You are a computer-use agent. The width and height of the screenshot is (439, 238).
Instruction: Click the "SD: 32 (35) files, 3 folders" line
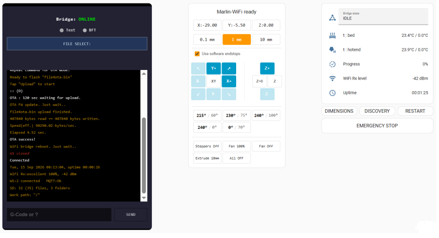(40, 188)
